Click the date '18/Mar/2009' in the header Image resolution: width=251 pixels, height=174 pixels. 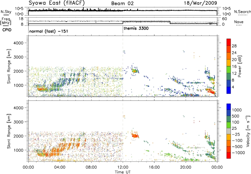click(200, 3)
